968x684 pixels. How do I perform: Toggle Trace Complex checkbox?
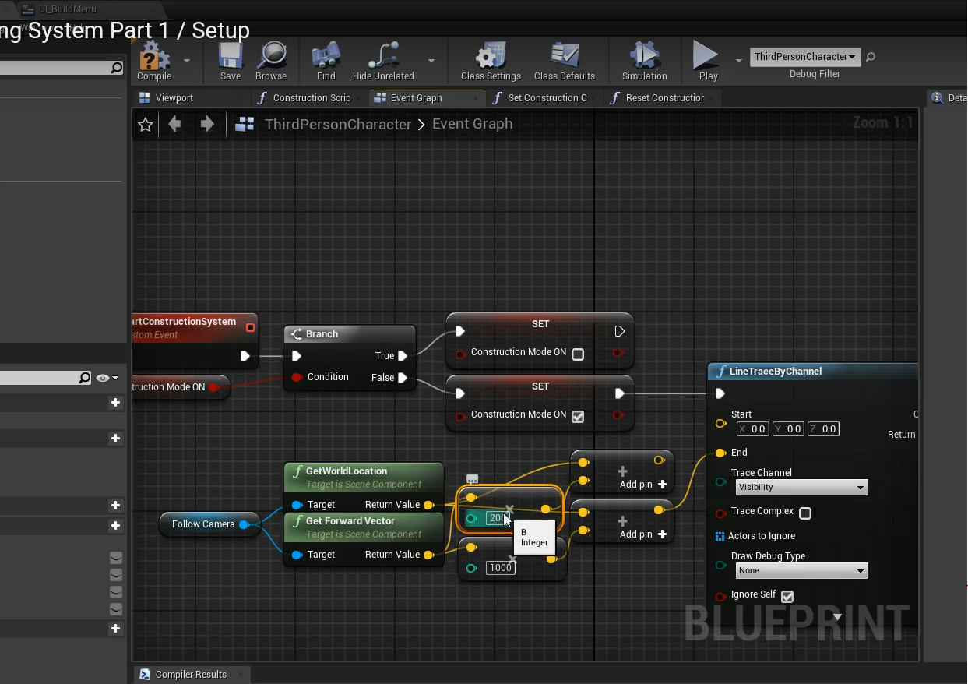point(805,513)
